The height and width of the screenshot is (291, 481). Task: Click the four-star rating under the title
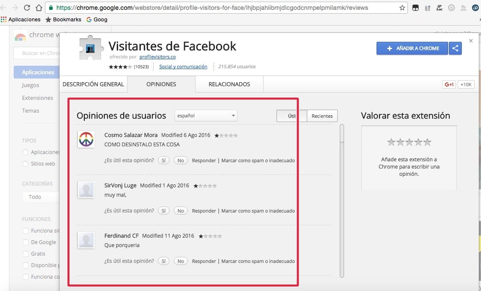point(120,67)
